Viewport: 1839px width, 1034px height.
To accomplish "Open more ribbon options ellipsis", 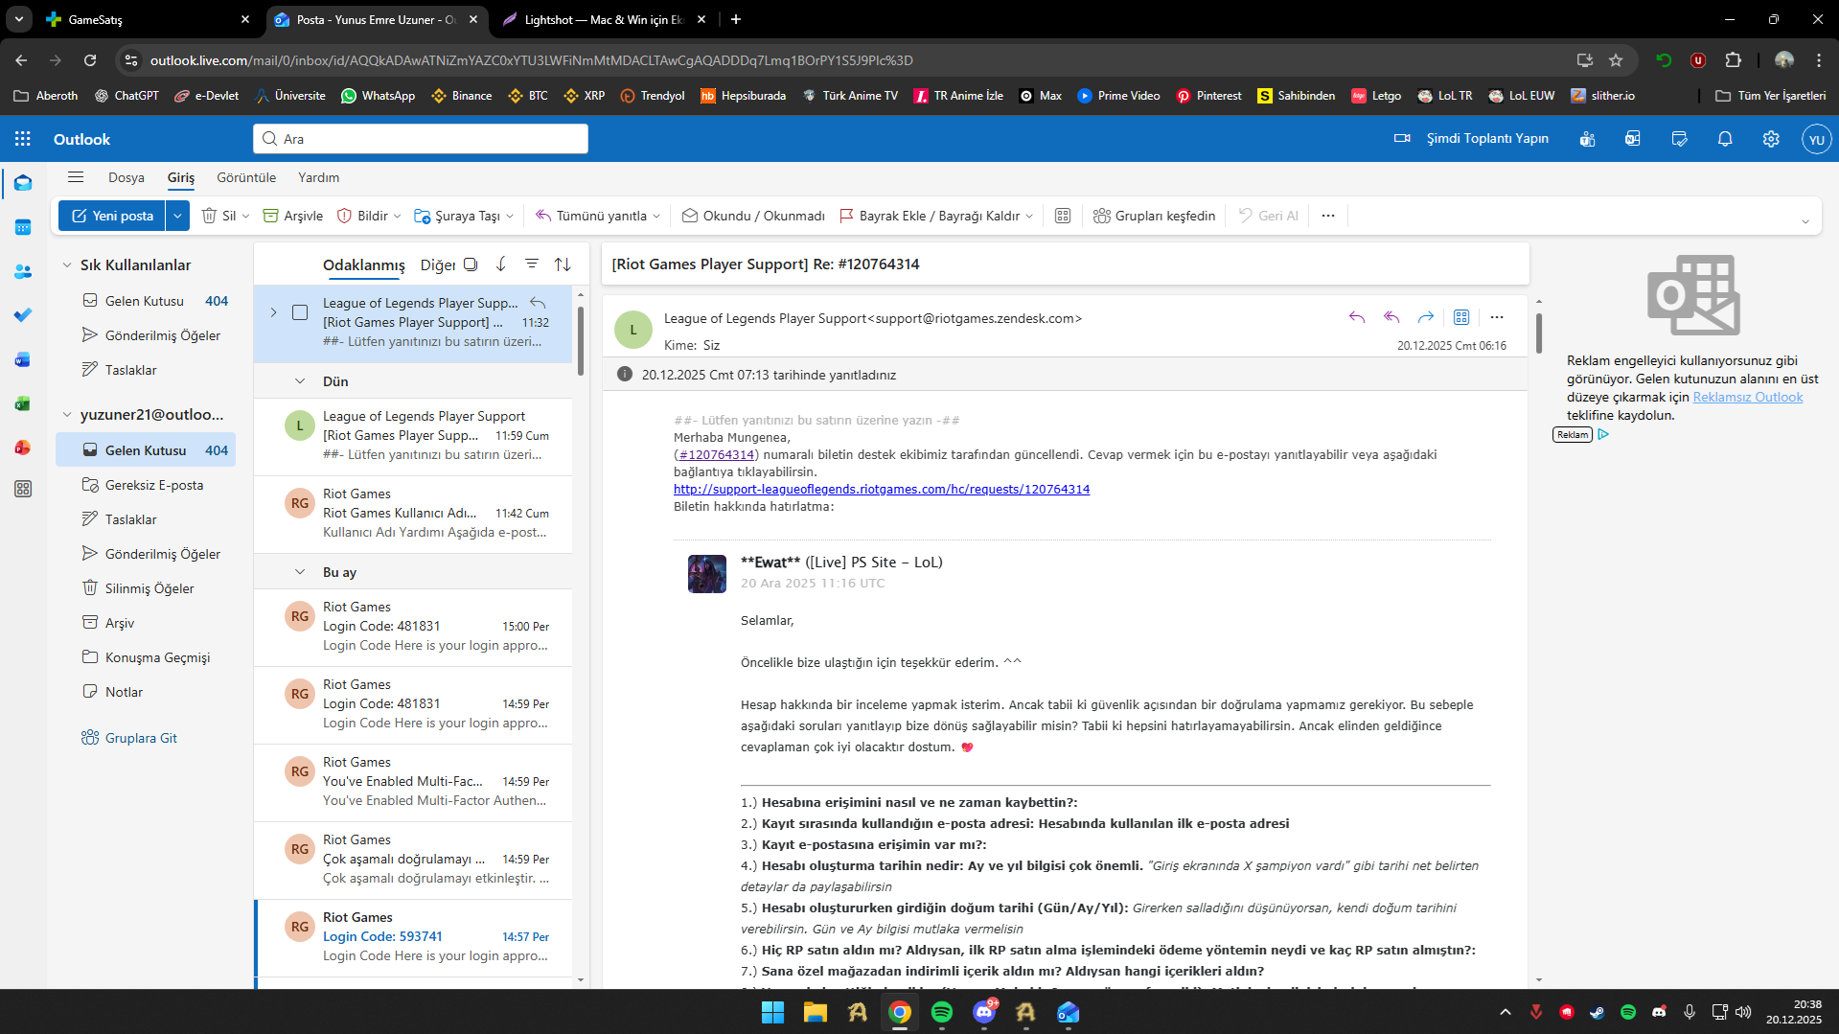I will (1328, 216).
